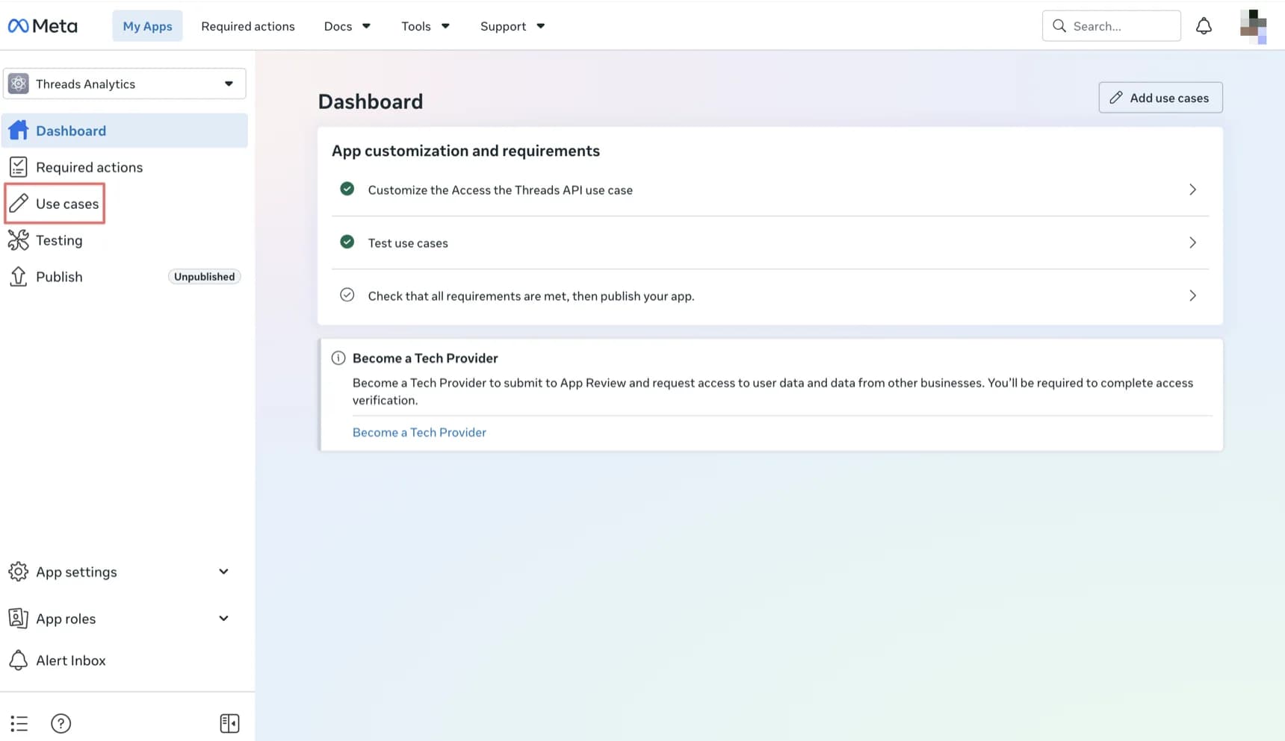The height and width of the screenshot is (741, 1285).
Task: Expand the App roles section chevron
Action: [x=223, y=618]
